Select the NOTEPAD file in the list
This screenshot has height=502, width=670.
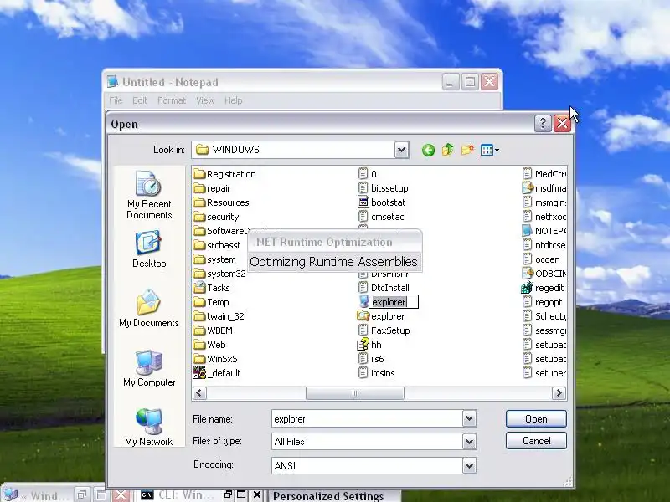544,231
